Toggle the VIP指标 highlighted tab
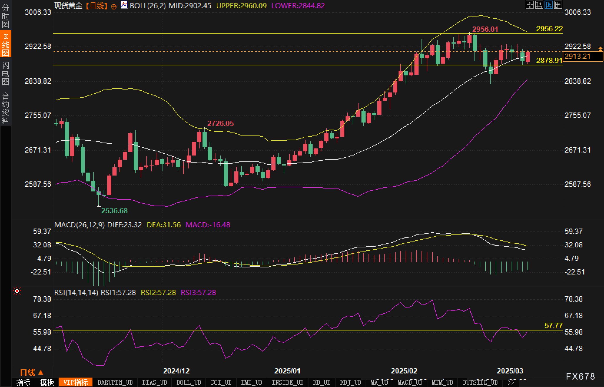 pyautogui.click(x=76, y=382)
